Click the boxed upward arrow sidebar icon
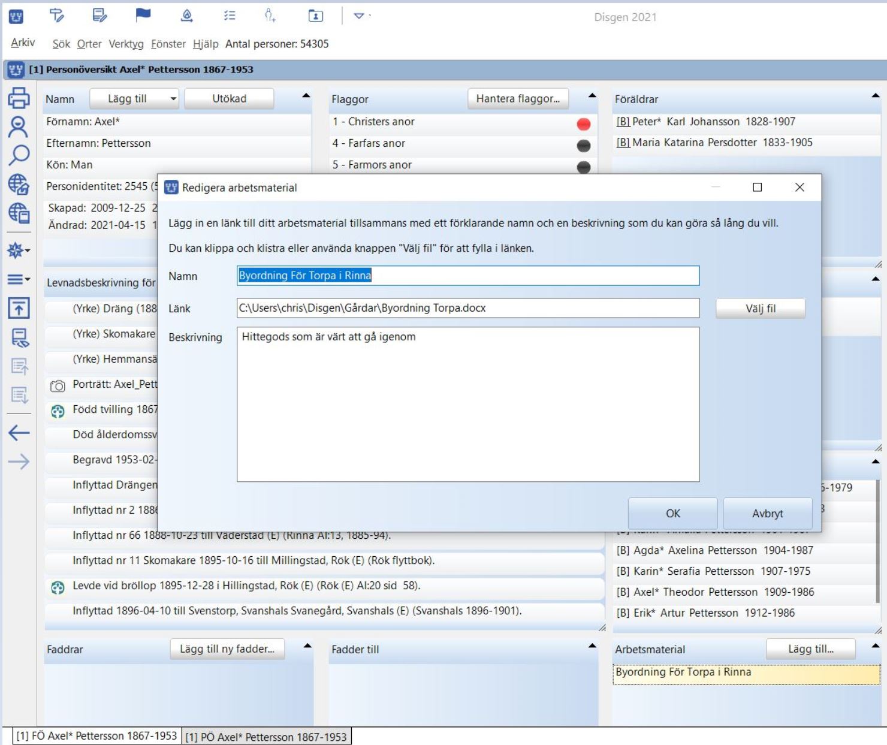This screenshot has height=745, width=887. tap(19, 308)
